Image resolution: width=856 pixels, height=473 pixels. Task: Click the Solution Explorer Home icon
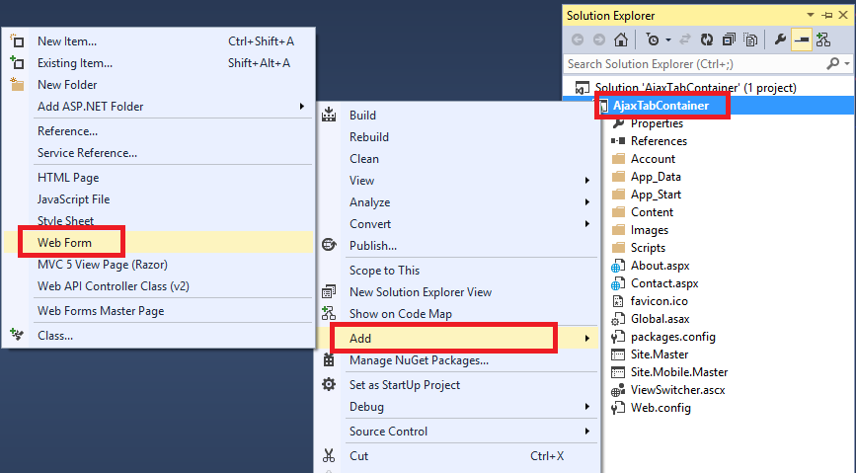620,40
